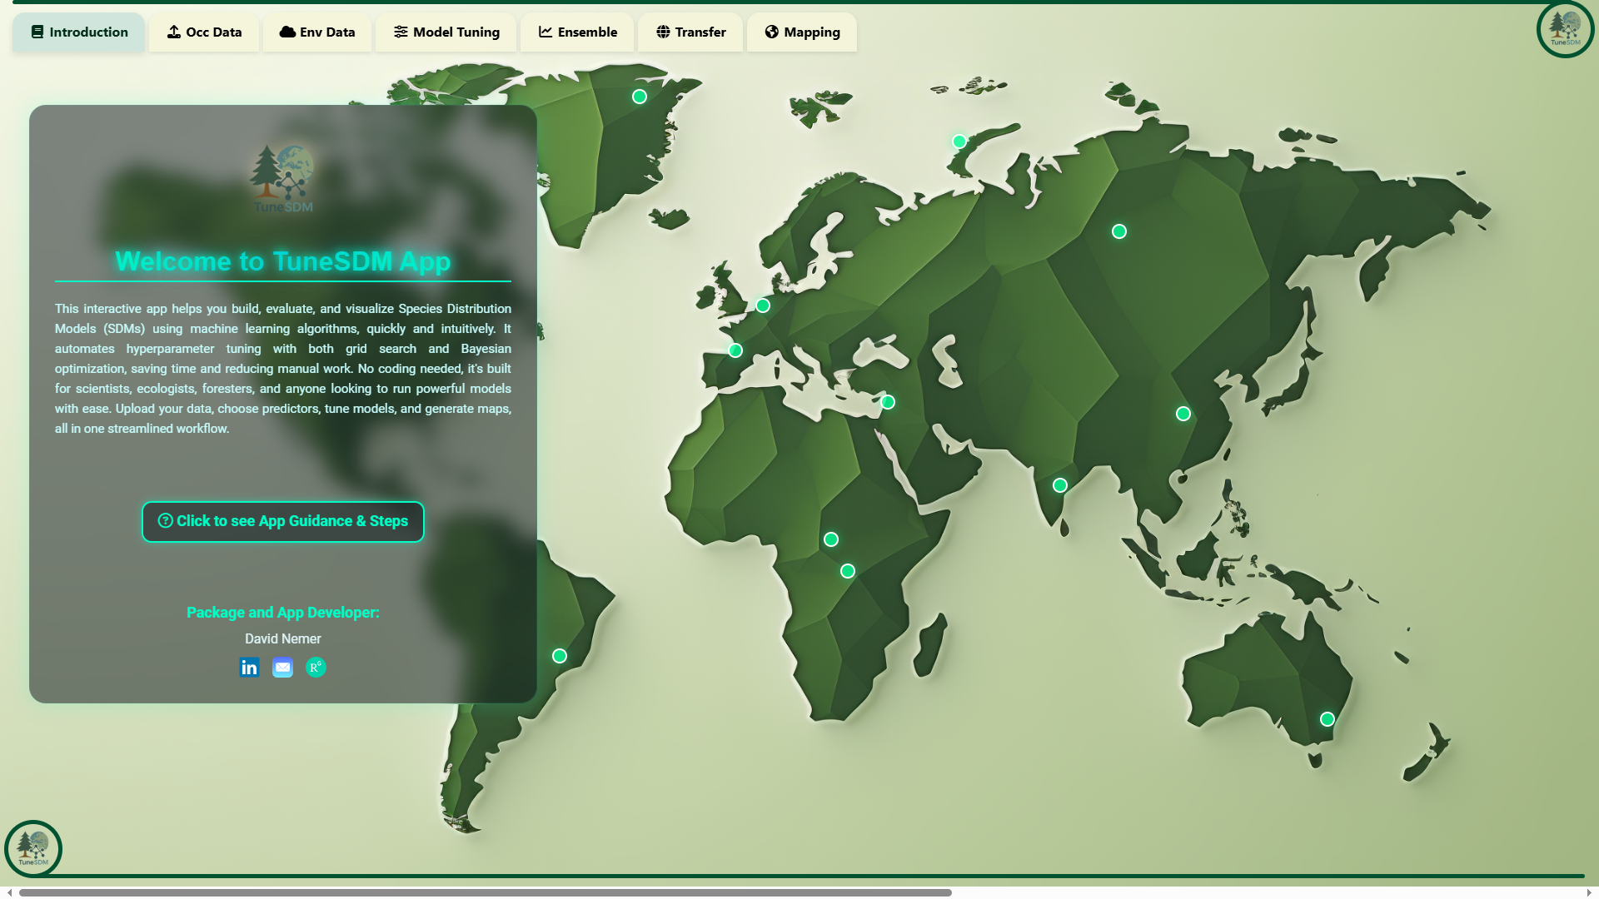1599x899 pixels.
Task: Open the Ensemble tab
Action: pyautogui.click(x=577, y=32)
